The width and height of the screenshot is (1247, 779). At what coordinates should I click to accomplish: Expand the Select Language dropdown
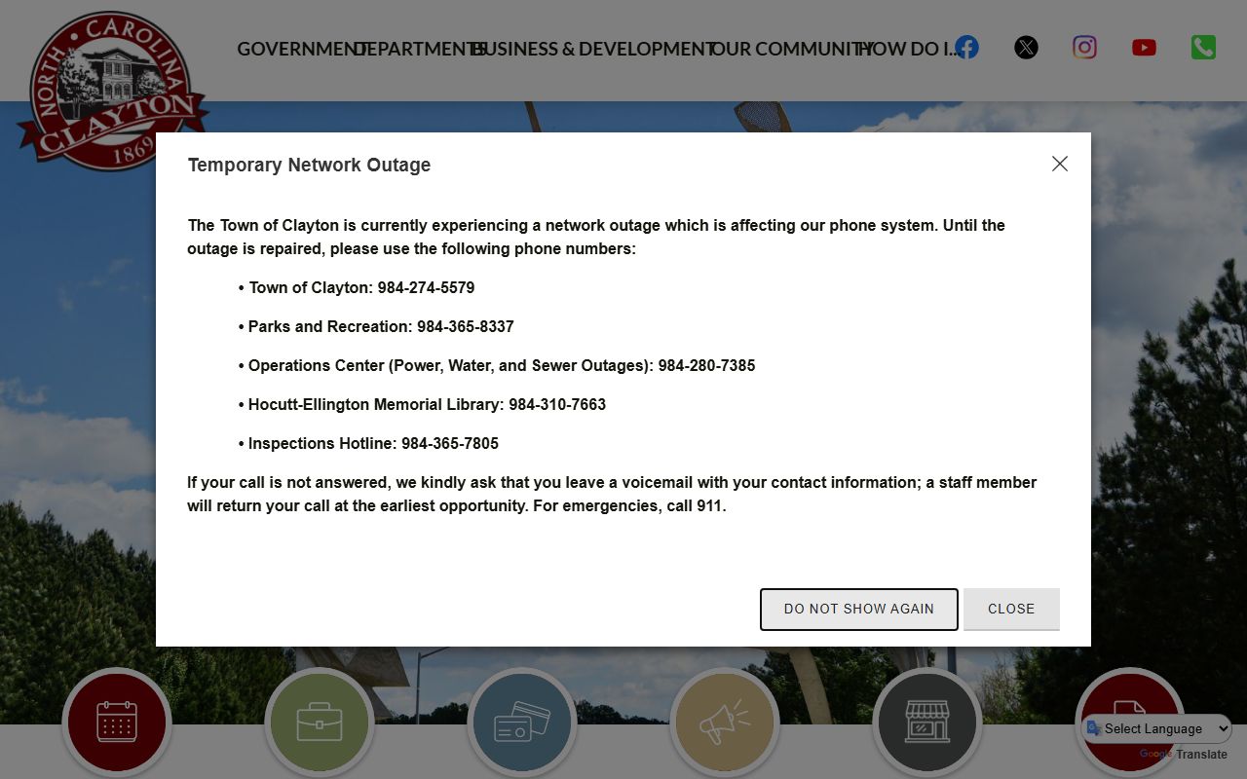coord(1157,728)
